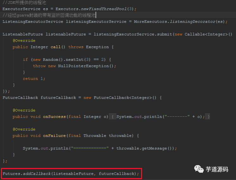This screenshot has height=180, width=236.
Task: Click the submit method name
Action: 165,34
